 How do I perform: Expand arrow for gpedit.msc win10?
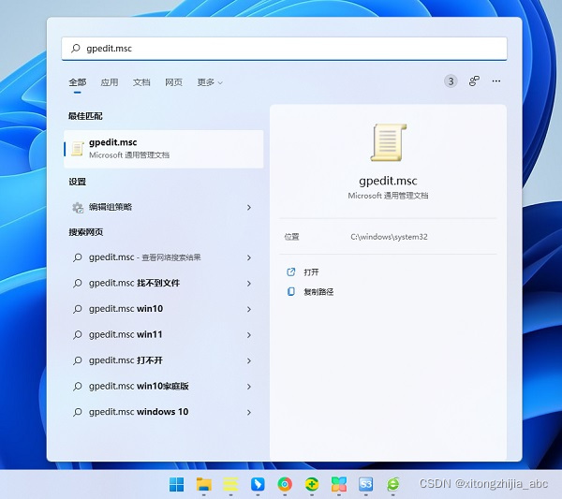coord(249,309)
